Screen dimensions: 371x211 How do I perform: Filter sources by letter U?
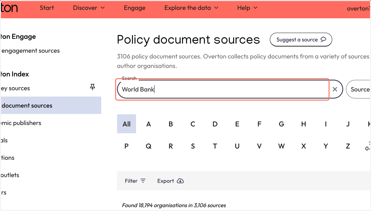[x=237, y=146]
